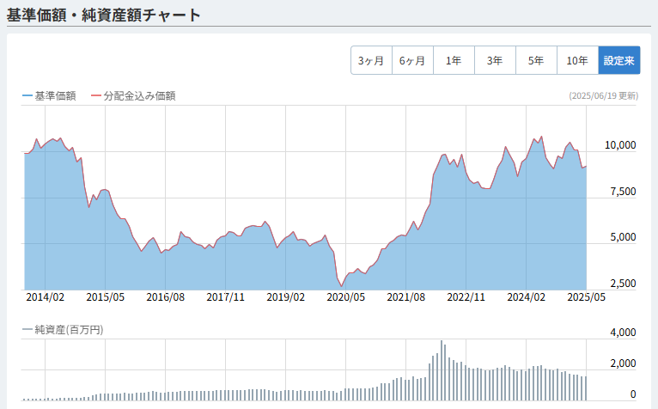Click the 2025/05 date axis label

coord(586,297)
